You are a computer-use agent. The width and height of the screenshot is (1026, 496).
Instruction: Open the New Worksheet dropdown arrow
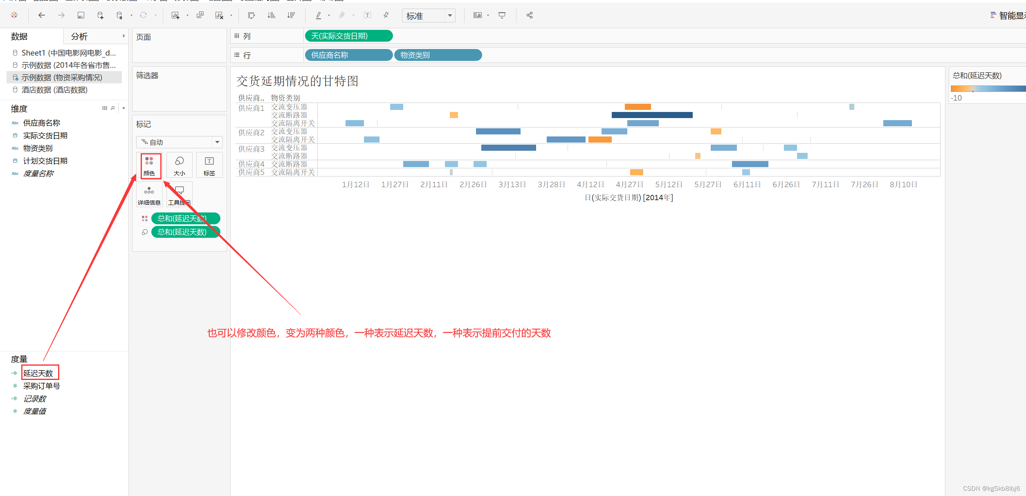[x=187, y=16]
